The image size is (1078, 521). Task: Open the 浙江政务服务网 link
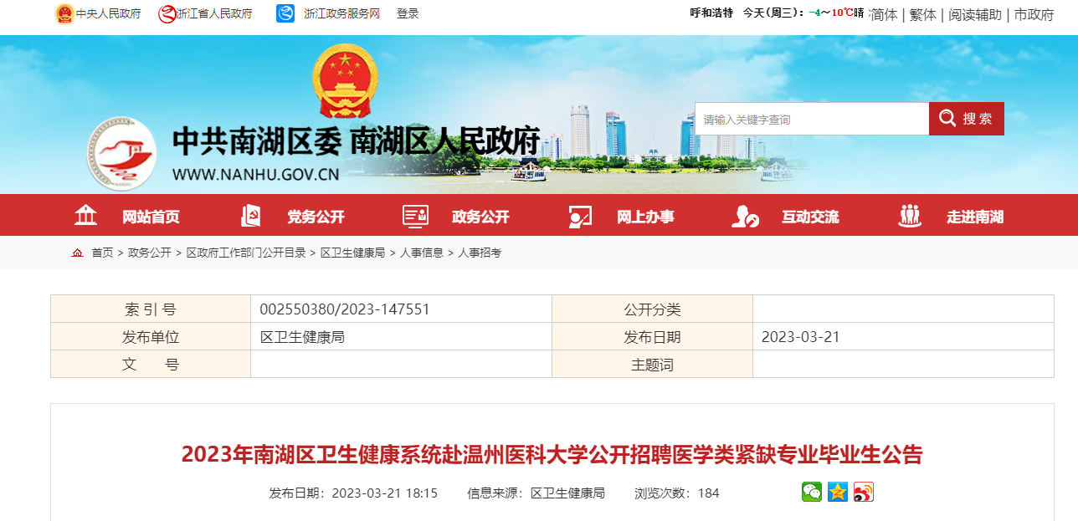(341, 14)
